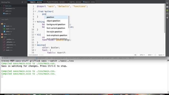The width and height of the screenshot is (169, 95).
Task: Choose "position" from the autocomplete list
Action: click(56, 17)
